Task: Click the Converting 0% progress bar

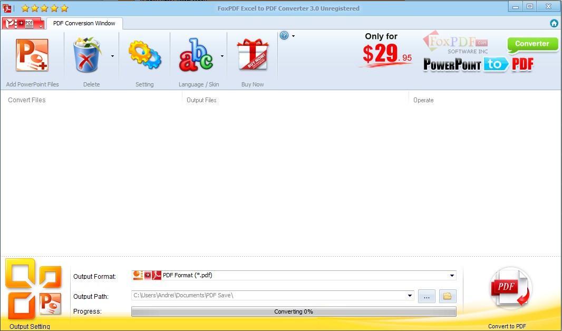Action: 293,311
